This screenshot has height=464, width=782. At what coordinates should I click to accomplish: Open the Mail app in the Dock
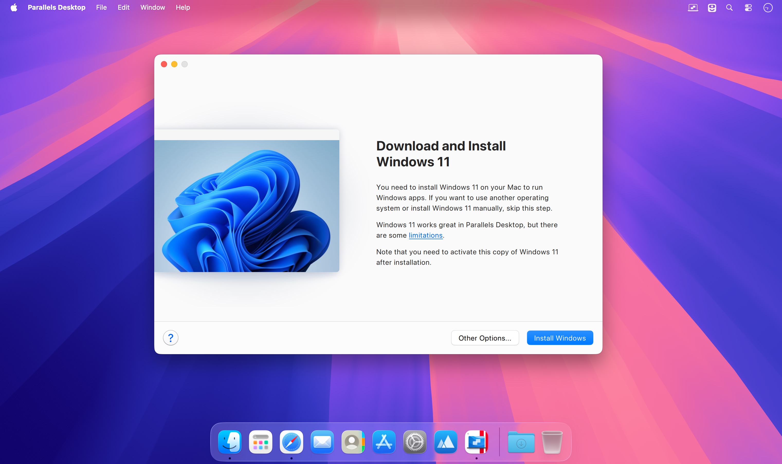click(x=322, y=442)
